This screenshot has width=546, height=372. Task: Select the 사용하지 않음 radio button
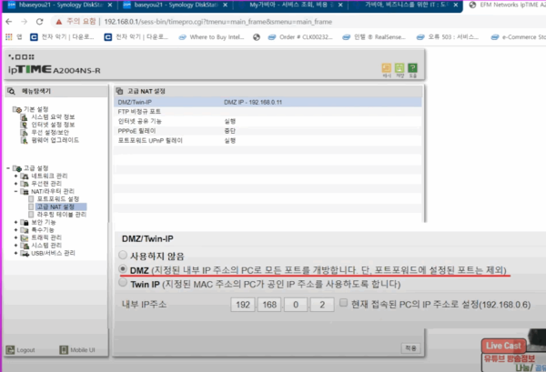point(123,255)
